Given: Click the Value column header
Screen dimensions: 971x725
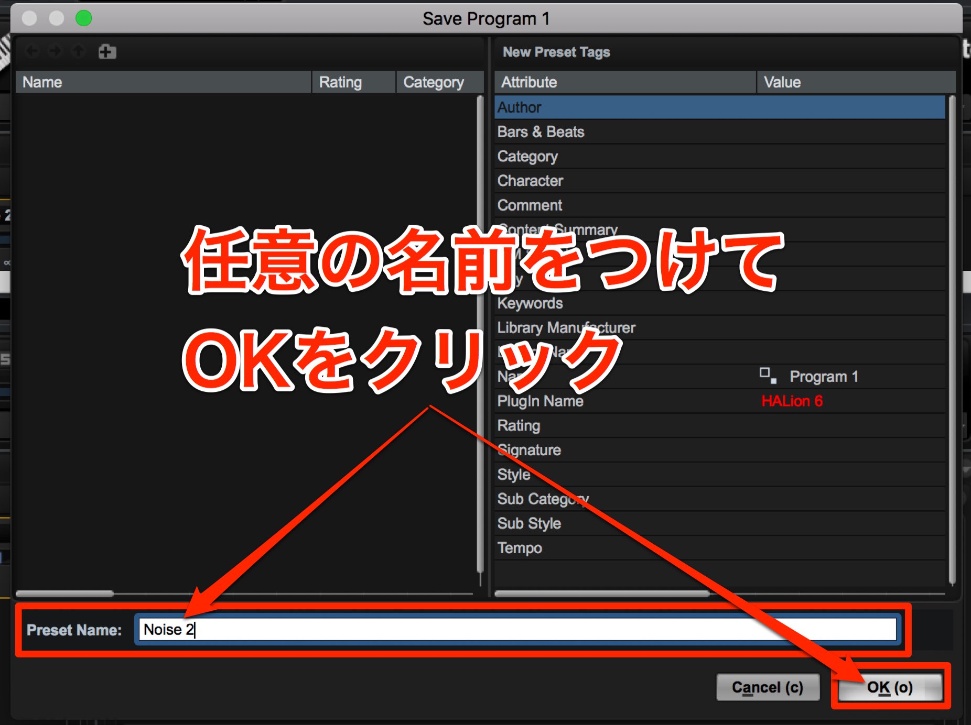Looking at the screenshot, I should pyautogui.click(x=856, y=82).
